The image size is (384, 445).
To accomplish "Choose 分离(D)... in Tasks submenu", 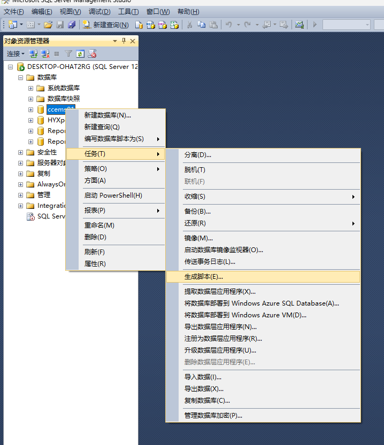I will (x=263, y=155).
